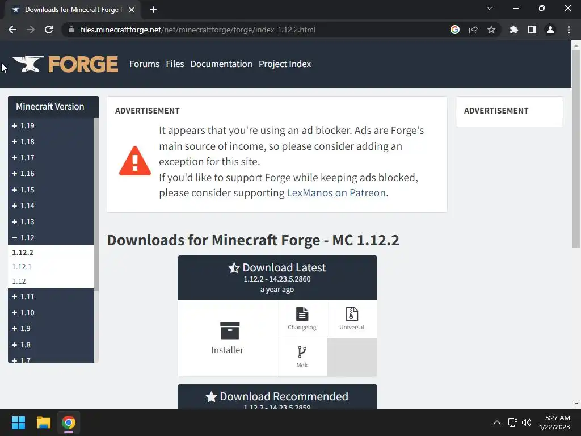The width and height of the screenshot is (581, 436).
Task: Click the Chrome back arrow
Action: pyautogui.click(x=12, y=30)
